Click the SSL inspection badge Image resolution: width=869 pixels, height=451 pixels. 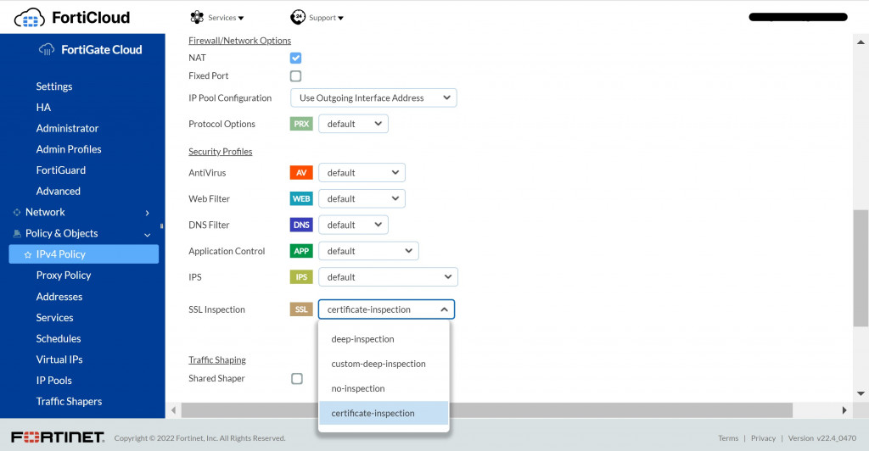pyautogui.click(x=301, y=309)
